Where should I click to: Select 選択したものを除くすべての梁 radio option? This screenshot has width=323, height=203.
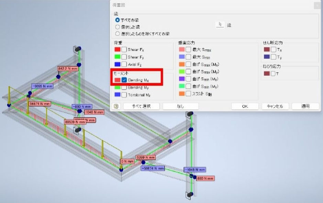coord(118,33)
